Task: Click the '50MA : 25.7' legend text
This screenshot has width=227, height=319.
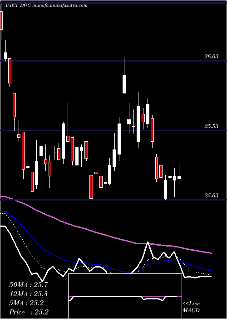Action: (x=29, y=285)
